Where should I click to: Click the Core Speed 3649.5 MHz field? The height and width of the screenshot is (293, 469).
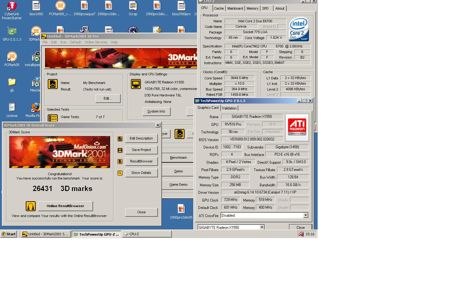pyautogui.click(x=239, y=78)
